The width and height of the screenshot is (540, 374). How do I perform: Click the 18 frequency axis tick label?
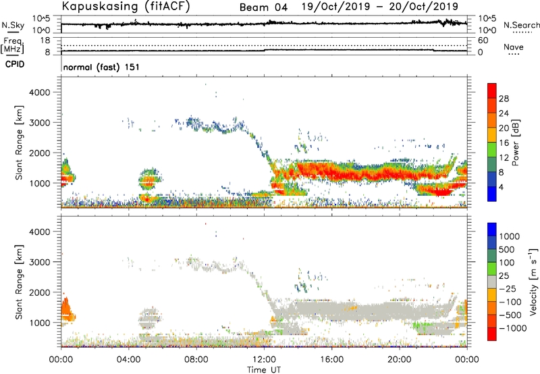[45, 41]
